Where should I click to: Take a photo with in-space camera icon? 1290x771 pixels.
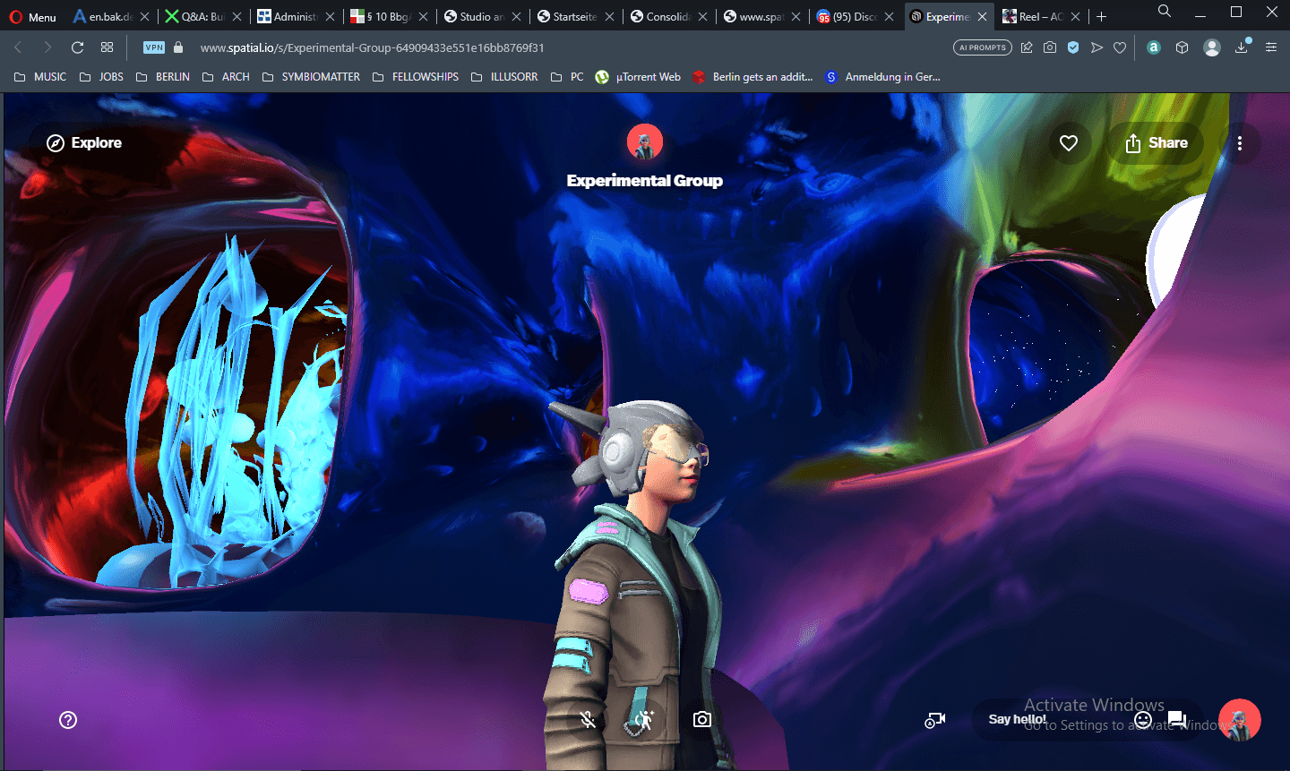pos(702,720)
